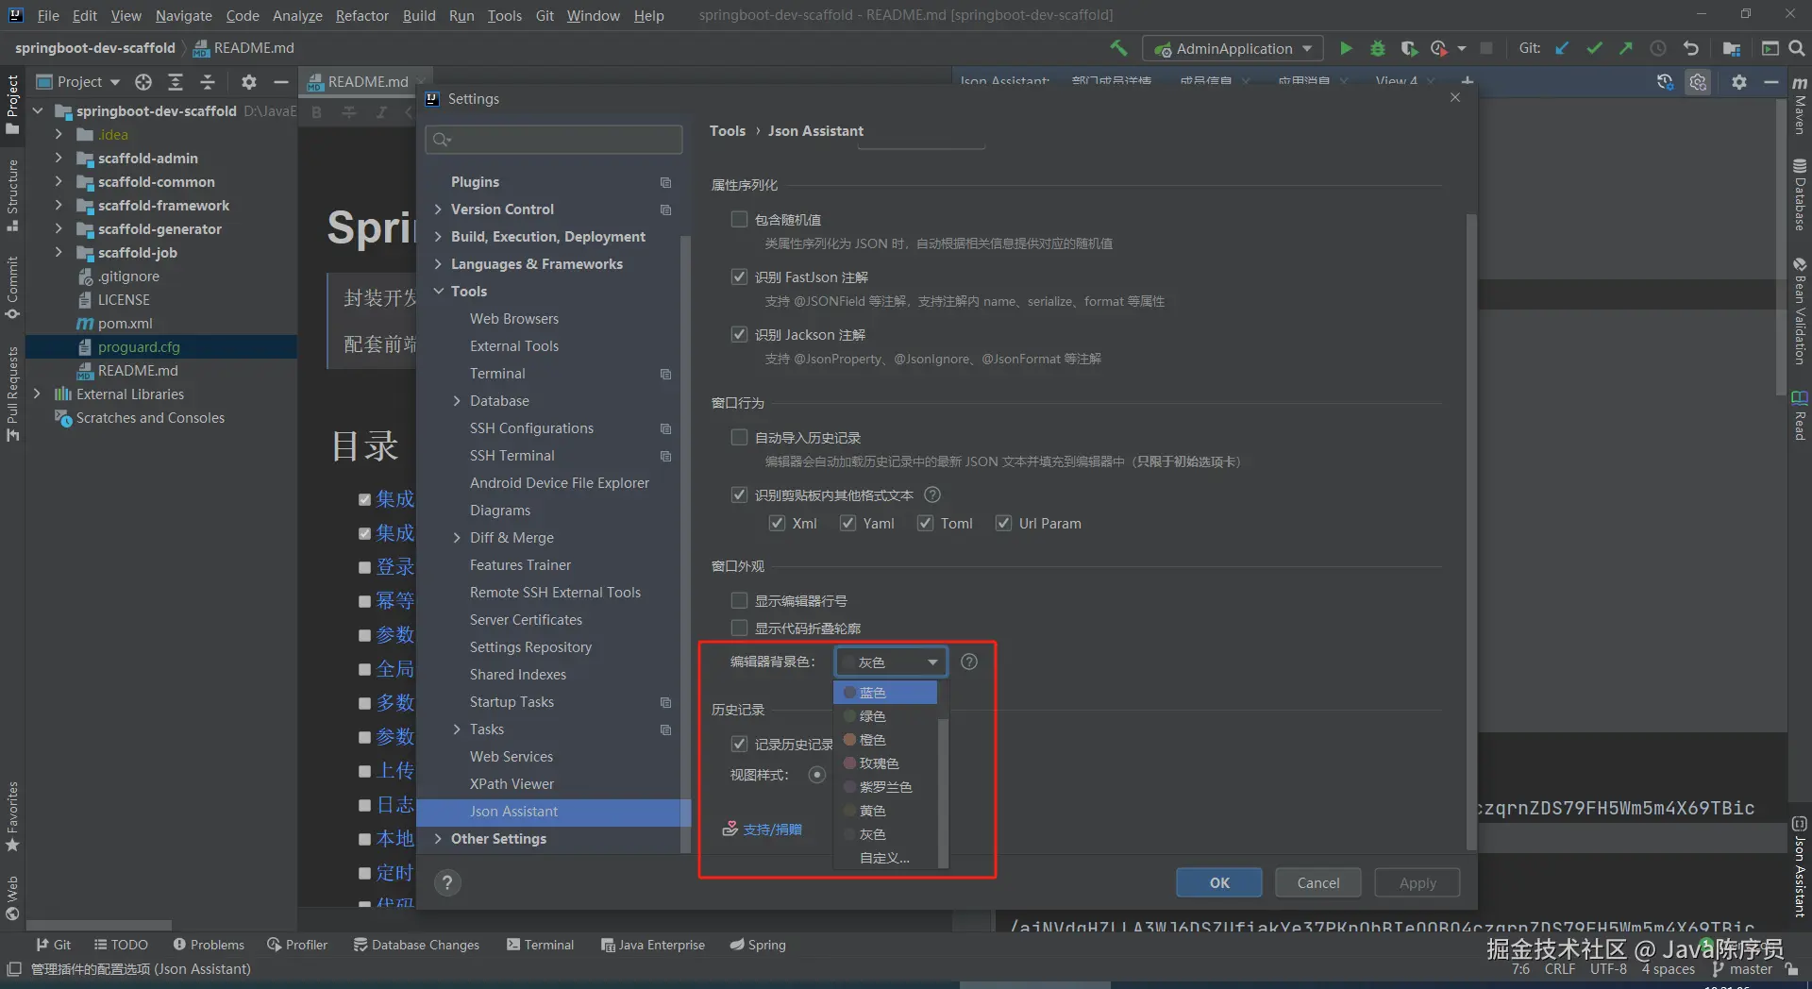Viewport: 1812px width, 989px height.
Task: Run AdminApplication with the green play icon
Action: point(1346,48)
